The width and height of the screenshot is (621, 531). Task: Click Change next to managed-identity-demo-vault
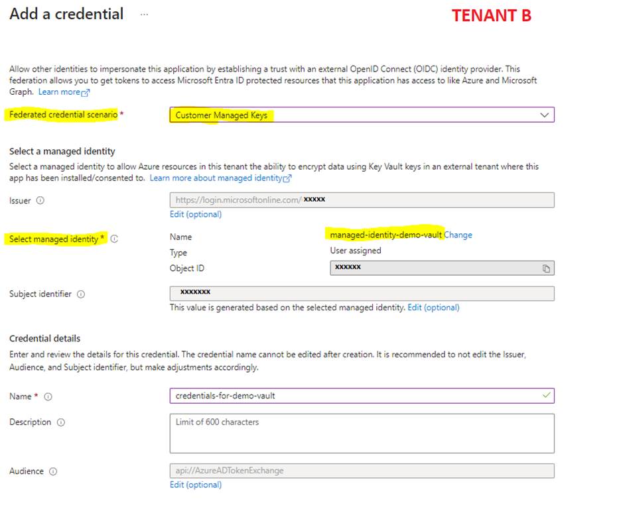tap(458, 235)
